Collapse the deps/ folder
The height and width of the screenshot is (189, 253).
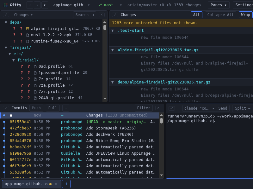point(6,22)
